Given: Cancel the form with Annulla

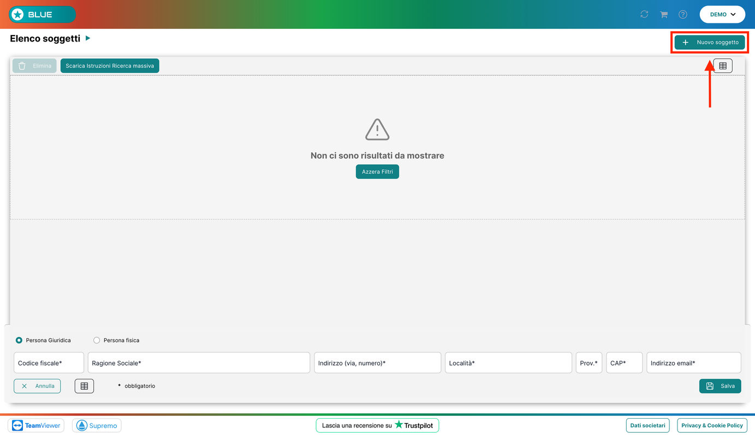Looking at the screenshot, I should tap(37, 386).
